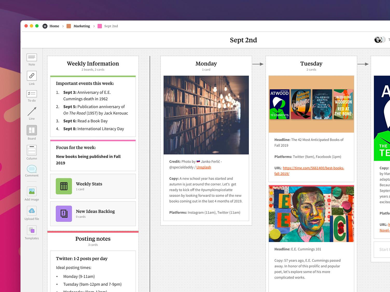Screen dimensions: 390x292
Task: Click 'Platforms: Twitter (9am), Facebook (1pm)' line
Action: point(308,157)
